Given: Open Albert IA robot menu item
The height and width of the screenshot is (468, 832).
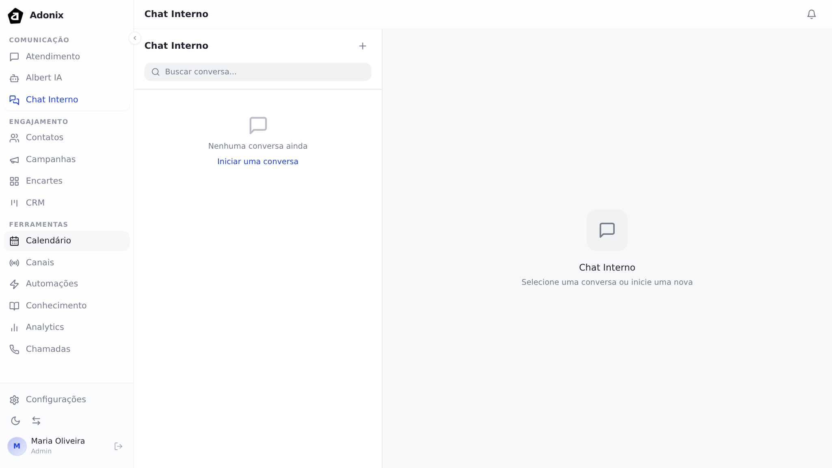Looking at the screenshot, I should tap(44, 78).
